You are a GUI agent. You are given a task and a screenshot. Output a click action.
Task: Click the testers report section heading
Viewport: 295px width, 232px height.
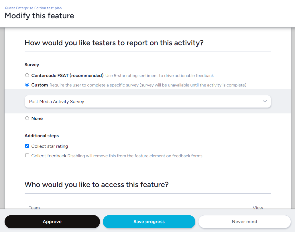click(x=114, y=43)
